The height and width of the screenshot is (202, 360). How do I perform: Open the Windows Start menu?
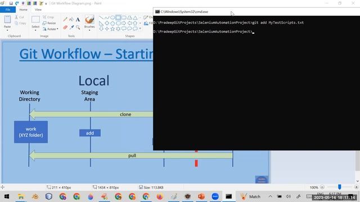7,196
